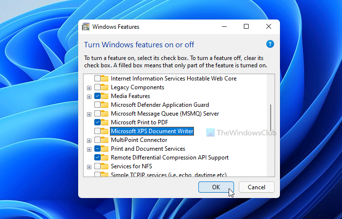Click the Microsoft Defender Application Guard folder icon
The height and width of the screenshot is (219, 342).
[x=105, y=105]
